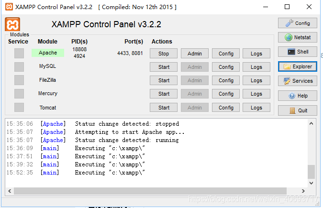
Task: View Apache Logs
Action: pyautogui.click(x=256, y=54)
